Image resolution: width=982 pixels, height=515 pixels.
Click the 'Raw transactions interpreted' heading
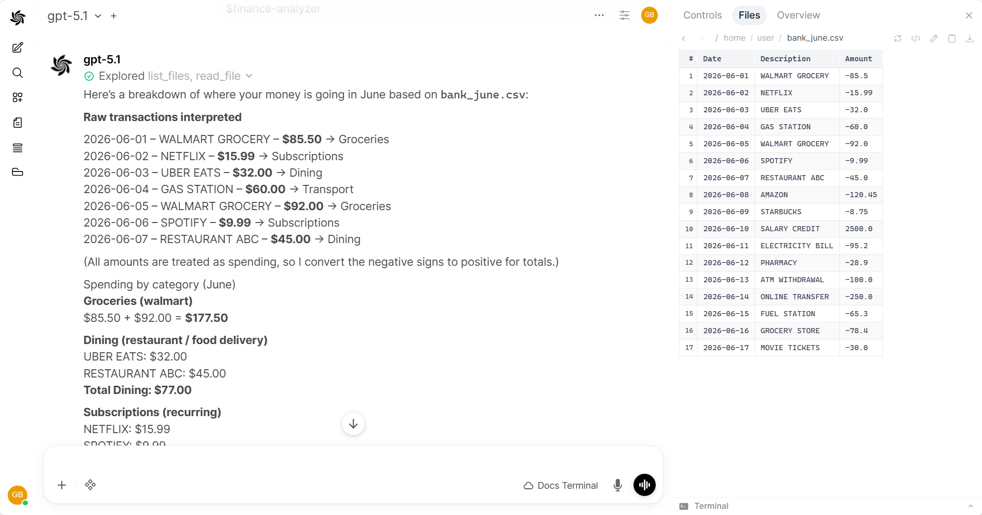162,117
